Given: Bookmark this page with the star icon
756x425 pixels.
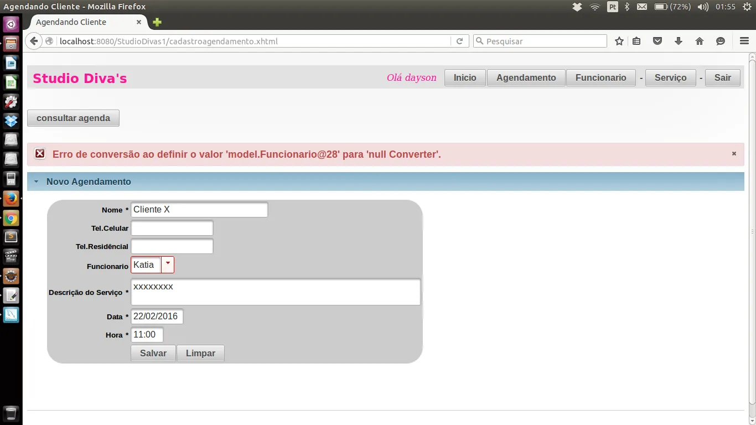Looking at the screenshot, I should [x=619, y=41].
